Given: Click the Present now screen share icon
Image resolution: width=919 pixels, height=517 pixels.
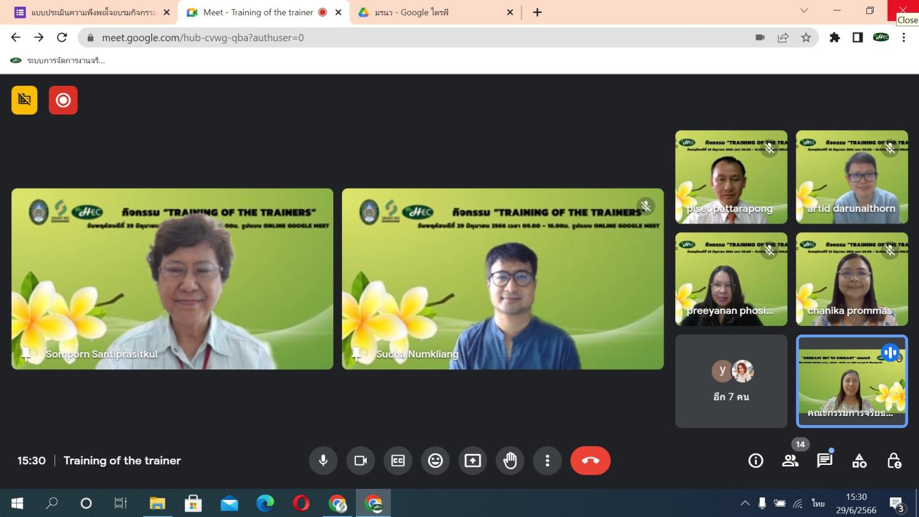Looking at the screenshot, I should click(472, 461).
